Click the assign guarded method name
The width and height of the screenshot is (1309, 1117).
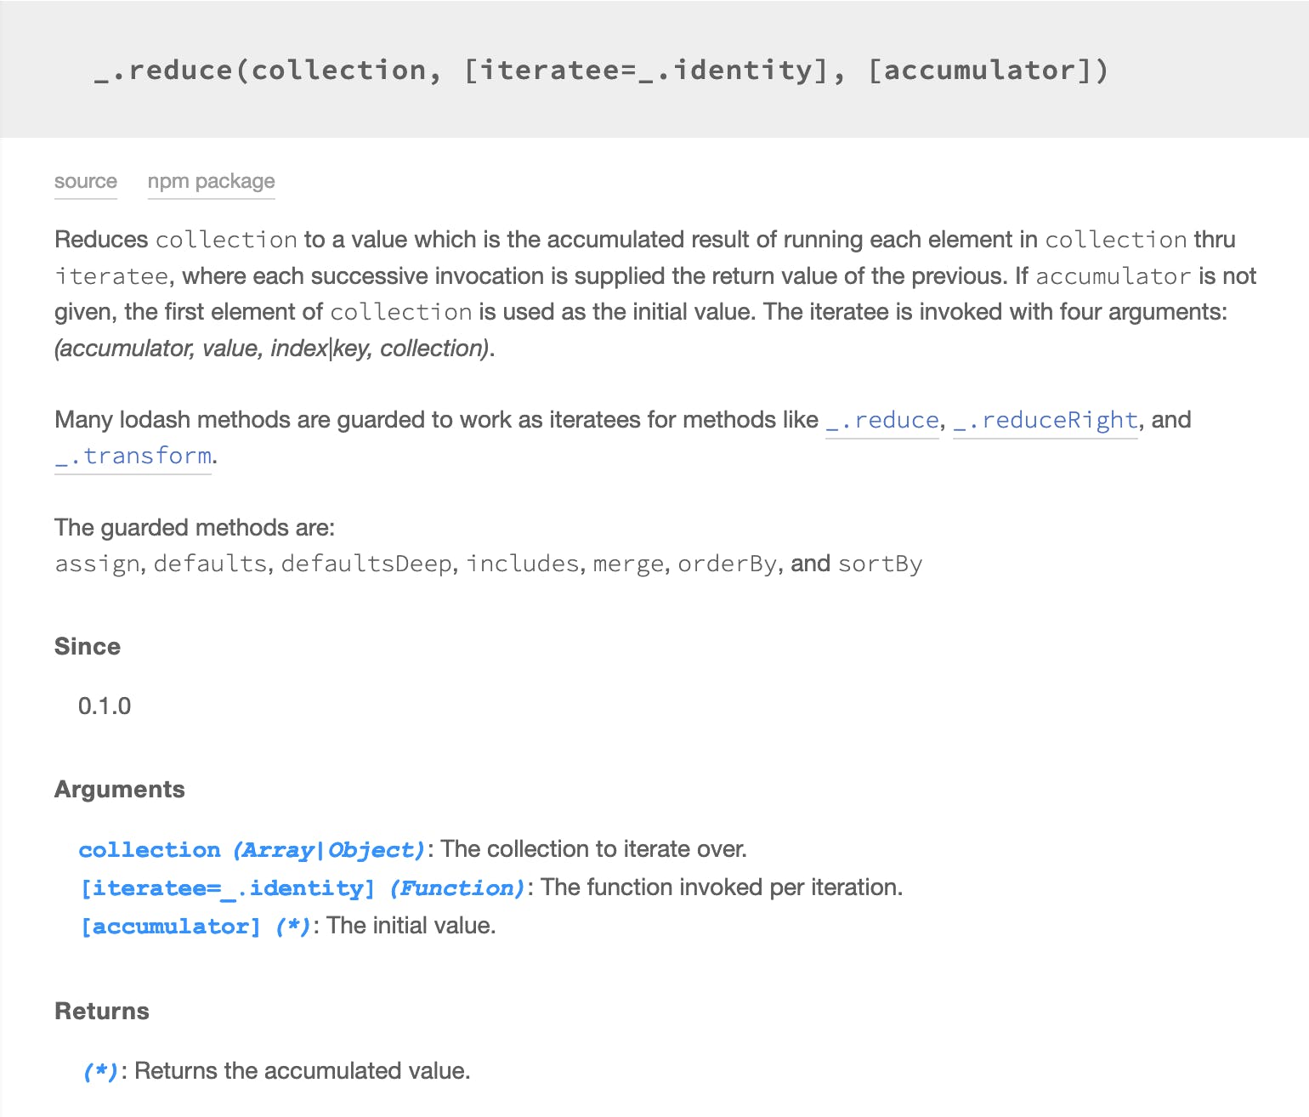pos(97,564)
